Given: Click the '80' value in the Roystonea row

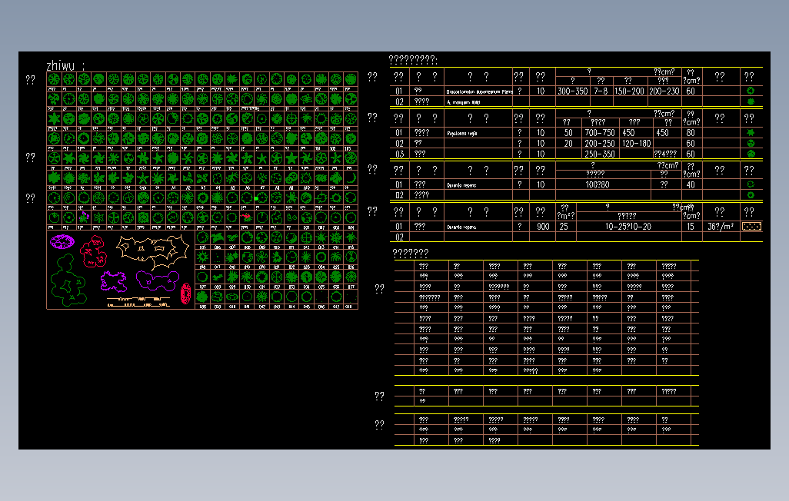Looking at the screenshot, I should pos(691,133).
